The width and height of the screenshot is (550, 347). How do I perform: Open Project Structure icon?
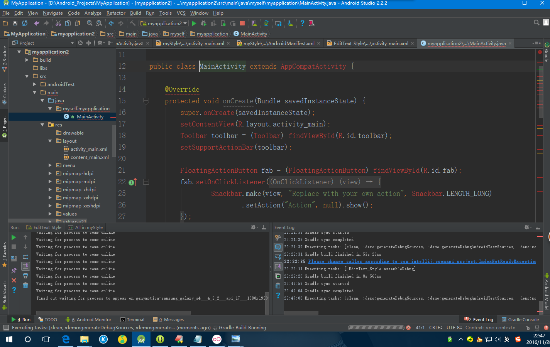(278, 24)
